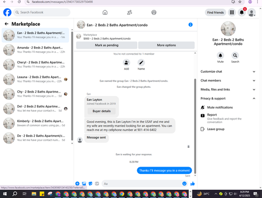Open the Friends tab icon
This screenshot has width=262, height=198.
pyautogui.click(x=129, y=13)
